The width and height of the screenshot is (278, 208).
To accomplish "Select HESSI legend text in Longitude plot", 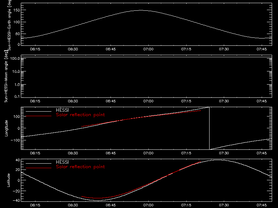I will [62, 110].
